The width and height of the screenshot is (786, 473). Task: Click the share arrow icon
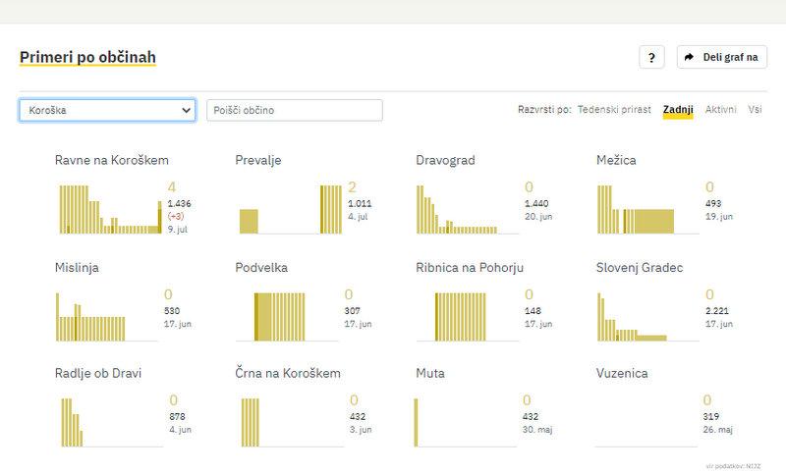pos(690,58)
